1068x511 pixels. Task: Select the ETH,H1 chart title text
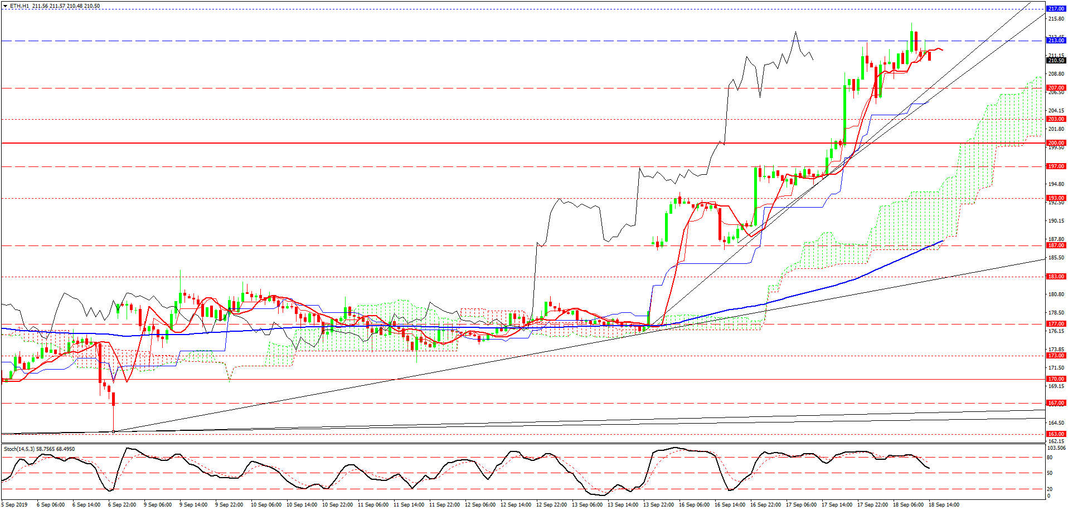point(20,6)
